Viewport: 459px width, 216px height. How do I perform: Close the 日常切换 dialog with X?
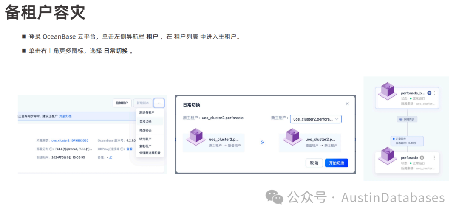click(347, 104)
